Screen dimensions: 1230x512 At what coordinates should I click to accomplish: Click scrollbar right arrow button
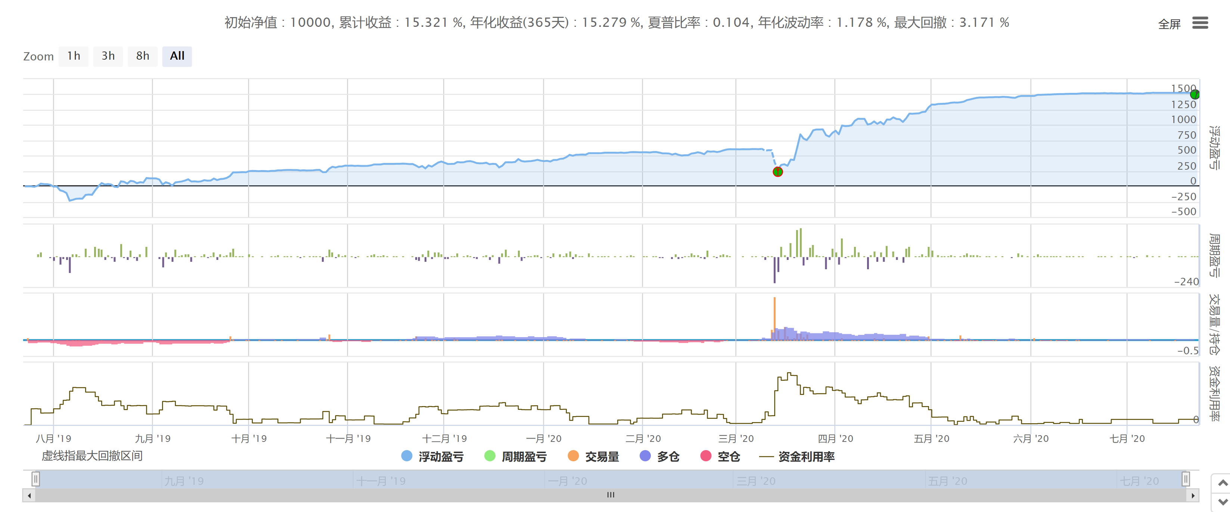(1193, 495)
